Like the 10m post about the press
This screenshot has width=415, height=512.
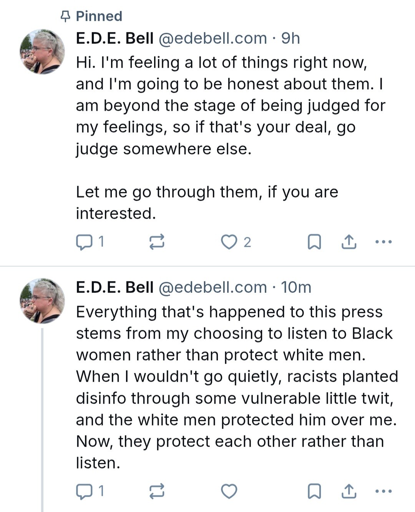coord(229,491)
